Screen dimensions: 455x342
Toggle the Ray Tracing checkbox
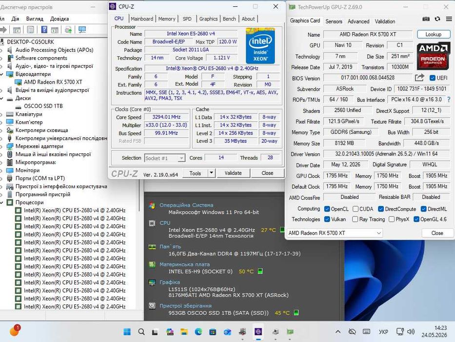pyautogui.click(x=355, y=219)
